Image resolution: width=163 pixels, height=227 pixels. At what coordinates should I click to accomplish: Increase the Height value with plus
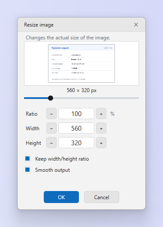101,143
